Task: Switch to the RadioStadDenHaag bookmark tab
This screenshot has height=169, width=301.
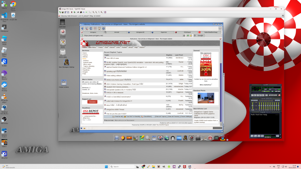Action: coord(210,32)
